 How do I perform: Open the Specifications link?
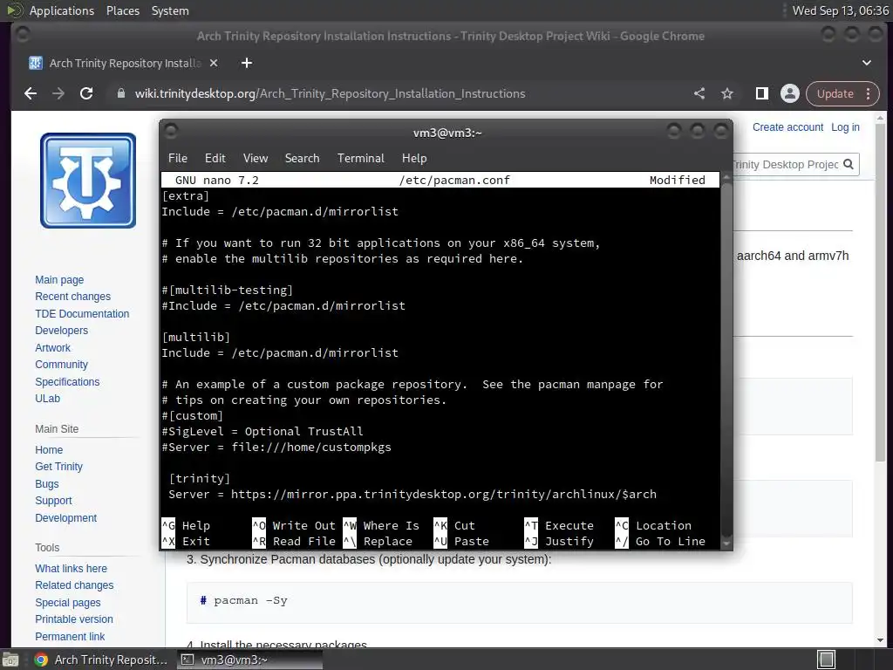point(67,382)
